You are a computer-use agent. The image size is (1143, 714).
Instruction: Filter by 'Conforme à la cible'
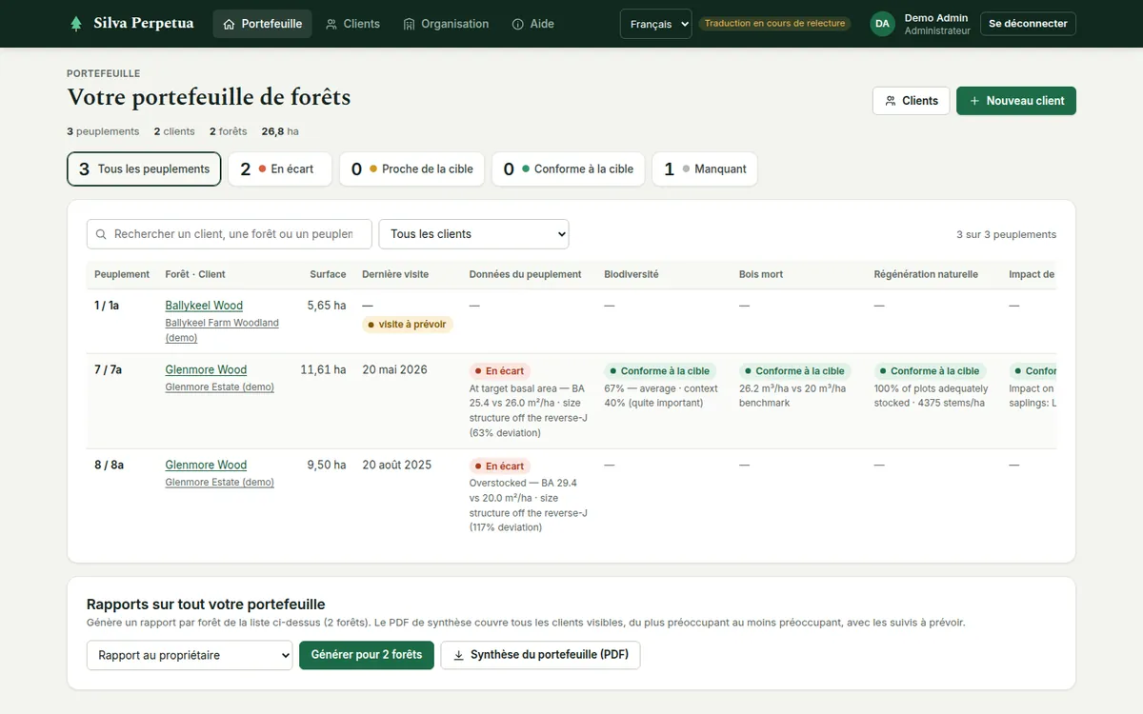[x=568, y=169]
